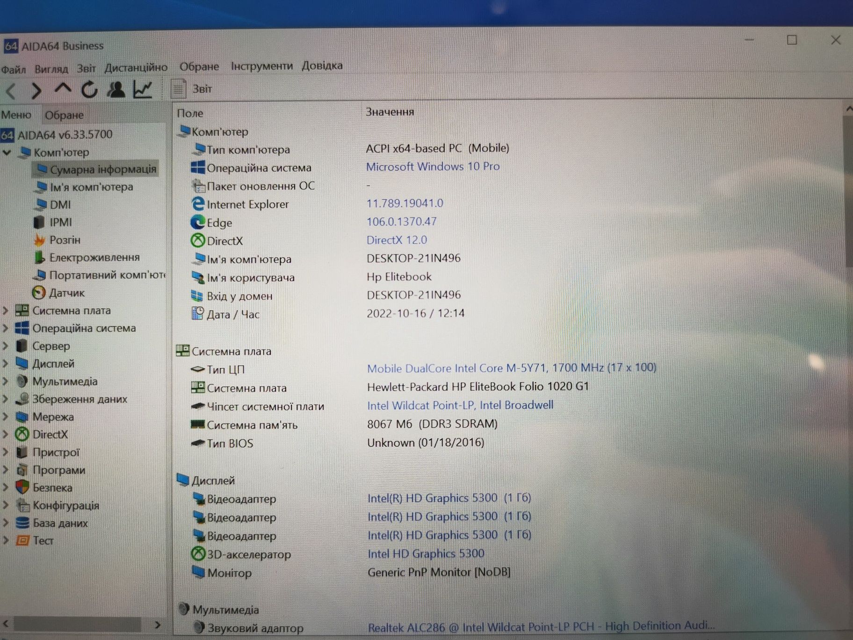The width and height of the screenshot is (853, 640).
Task: Click the Конфігурація icon in tree
Action: 22,505
